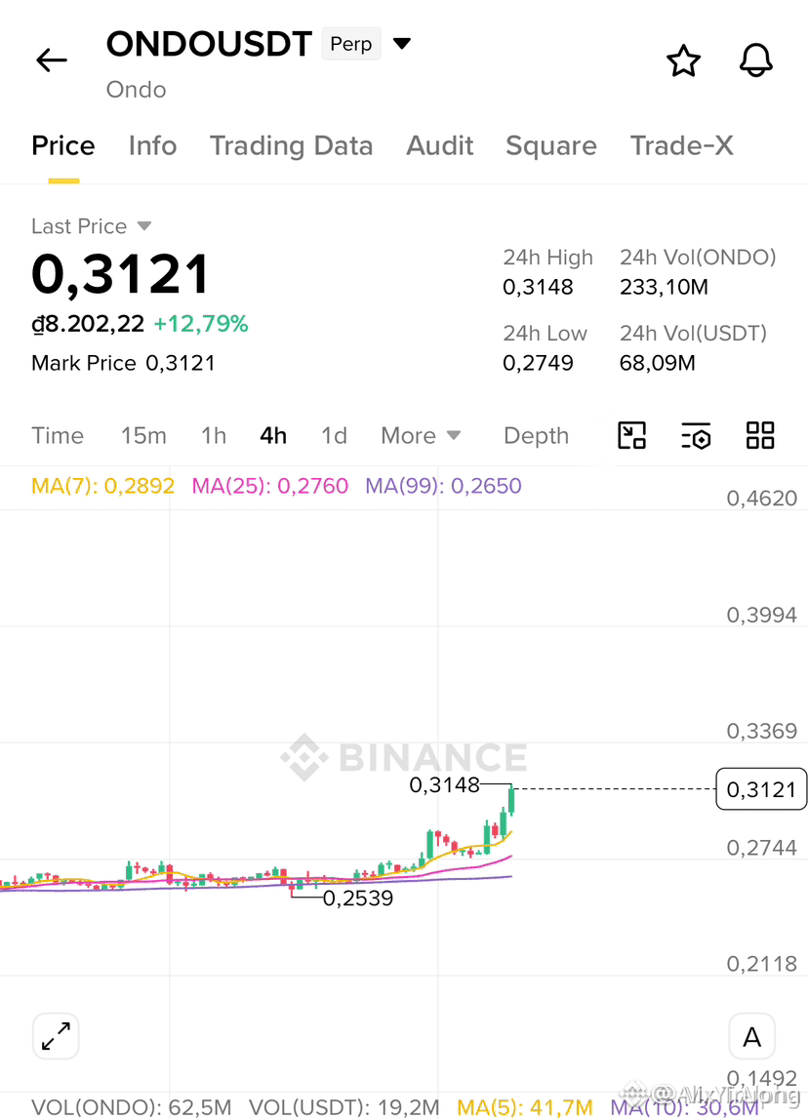
Task: Expand the chart to fullscreen
Action: click(x=56, y=1036)
